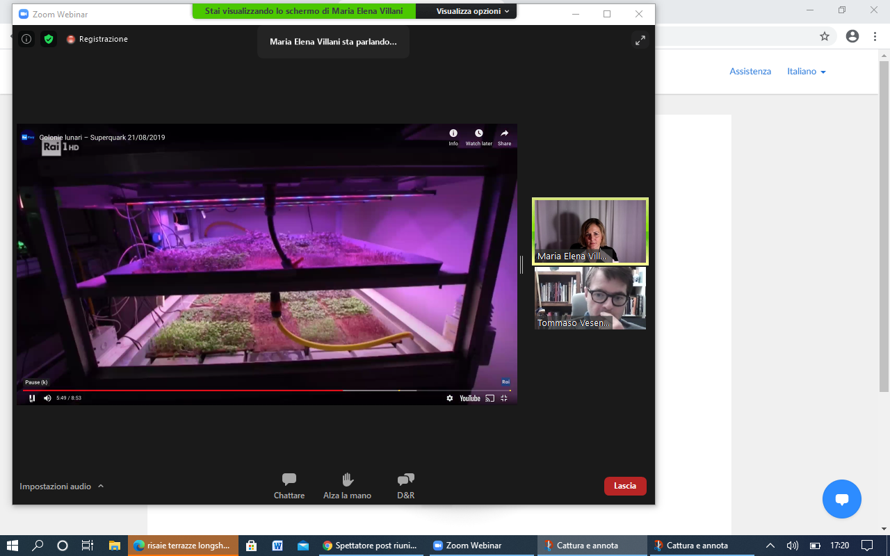890x556 pixels.
Task: Leave the webinar with the Lascia button
Action: pyautogui.click(x=625, y=486)
